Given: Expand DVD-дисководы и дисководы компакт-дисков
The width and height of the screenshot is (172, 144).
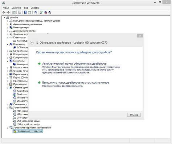Looking at the screenshot, I should (x=8, y=21).
